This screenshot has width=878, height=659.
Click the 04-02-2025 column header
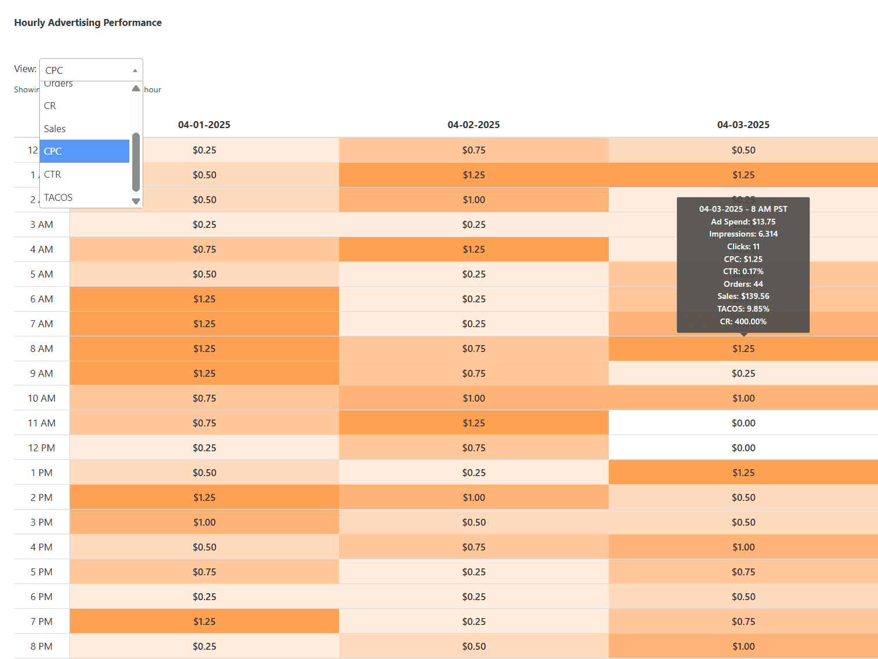[x=474, y=124]
